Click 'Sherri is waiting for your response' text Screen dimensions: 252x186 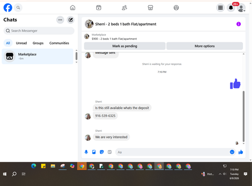[x=162, y=64]
